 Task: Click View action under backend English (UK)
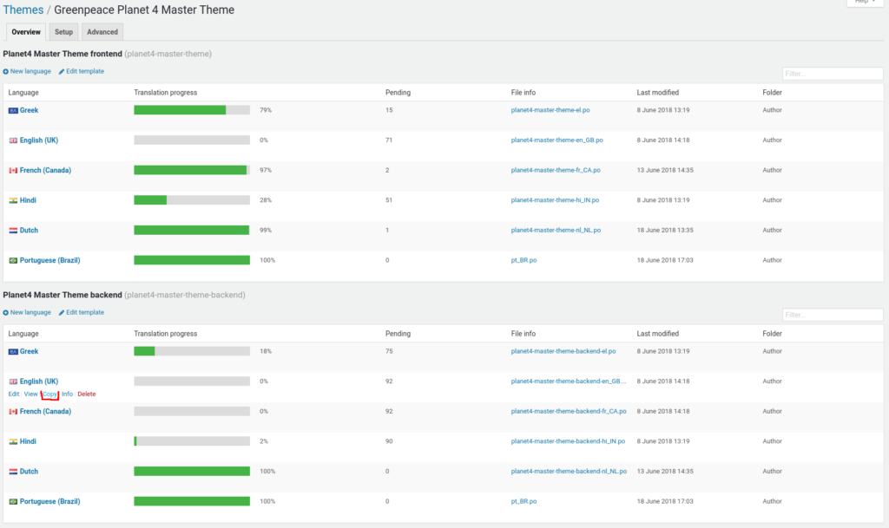30,394
